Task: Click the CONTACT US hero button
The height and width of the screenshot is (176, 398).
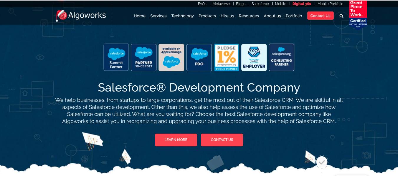Action: tap(222, 140)
